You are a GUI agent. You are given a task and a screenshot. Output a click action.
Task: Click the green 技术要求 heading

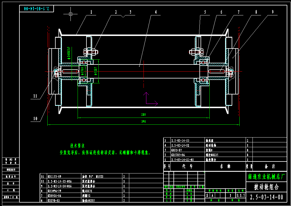(77, 146)
